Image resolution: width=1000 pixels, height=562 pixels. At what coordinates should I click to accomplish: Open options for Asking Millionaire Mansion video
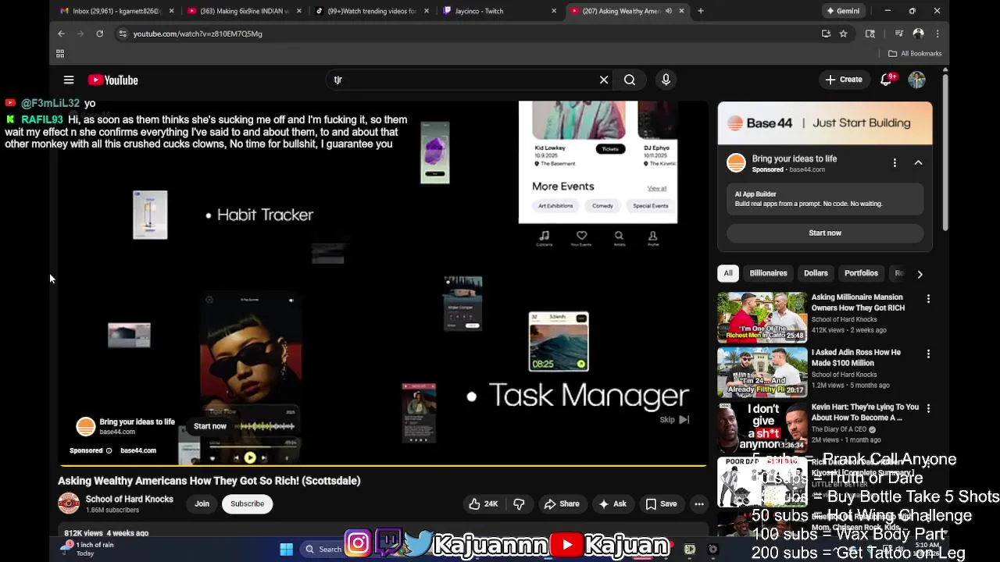[x=928, y=299]
